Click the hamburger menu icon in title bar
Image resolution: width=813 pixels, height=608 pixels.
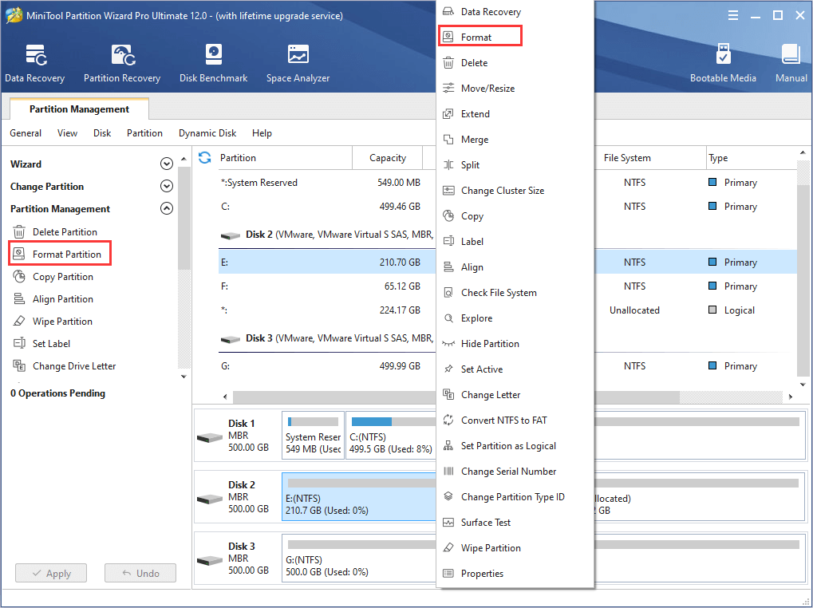point(733,15)
